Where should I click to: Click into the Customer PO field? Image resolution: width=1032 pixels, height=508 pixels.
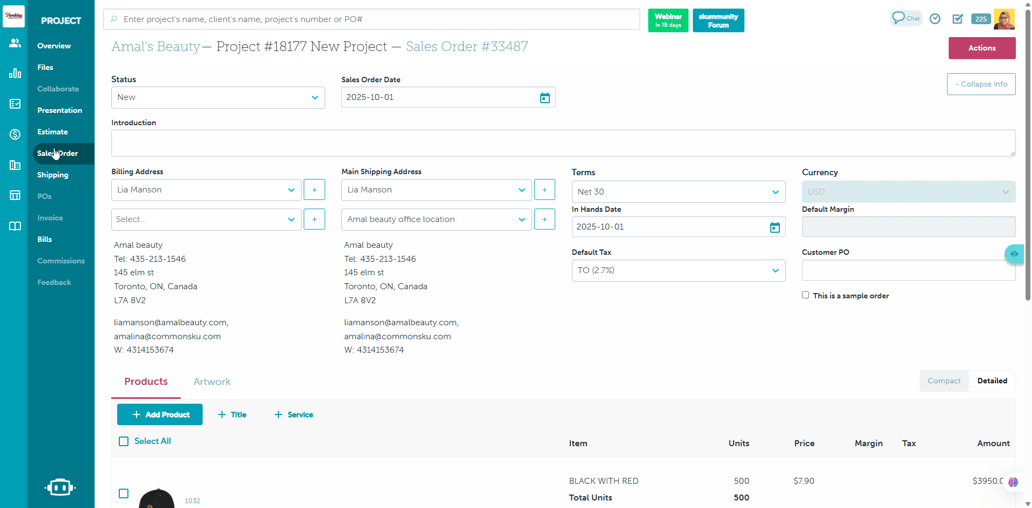908,270
